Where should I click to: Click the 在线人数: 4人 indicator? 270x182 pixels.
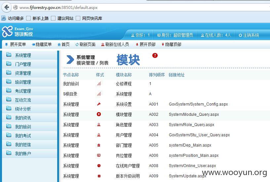(x=216, y=35)
